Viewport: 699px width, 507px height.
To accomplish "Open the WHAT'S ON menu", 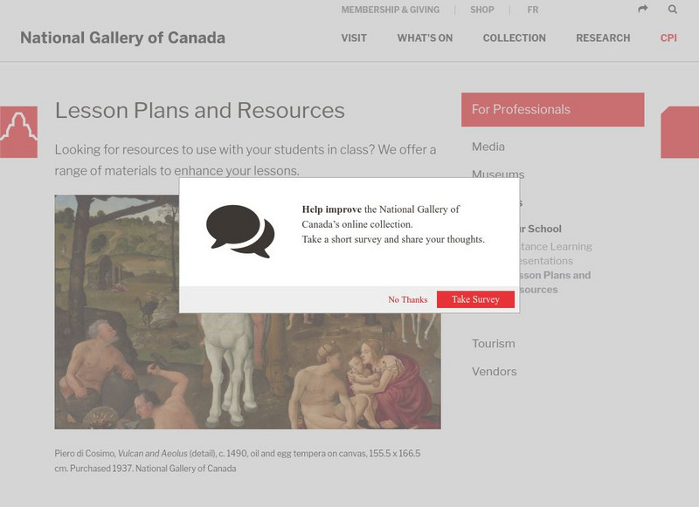I will tap(427, 38).
